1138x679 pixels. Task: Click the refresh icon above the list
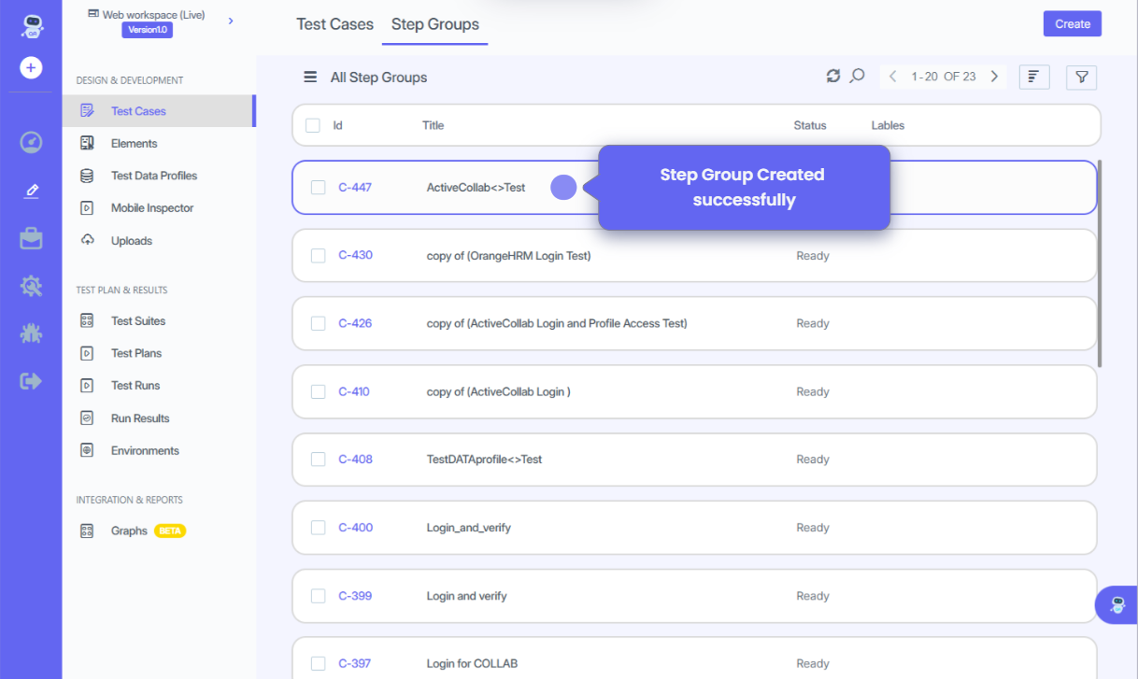pyautogui.click(x=833, y=76)
